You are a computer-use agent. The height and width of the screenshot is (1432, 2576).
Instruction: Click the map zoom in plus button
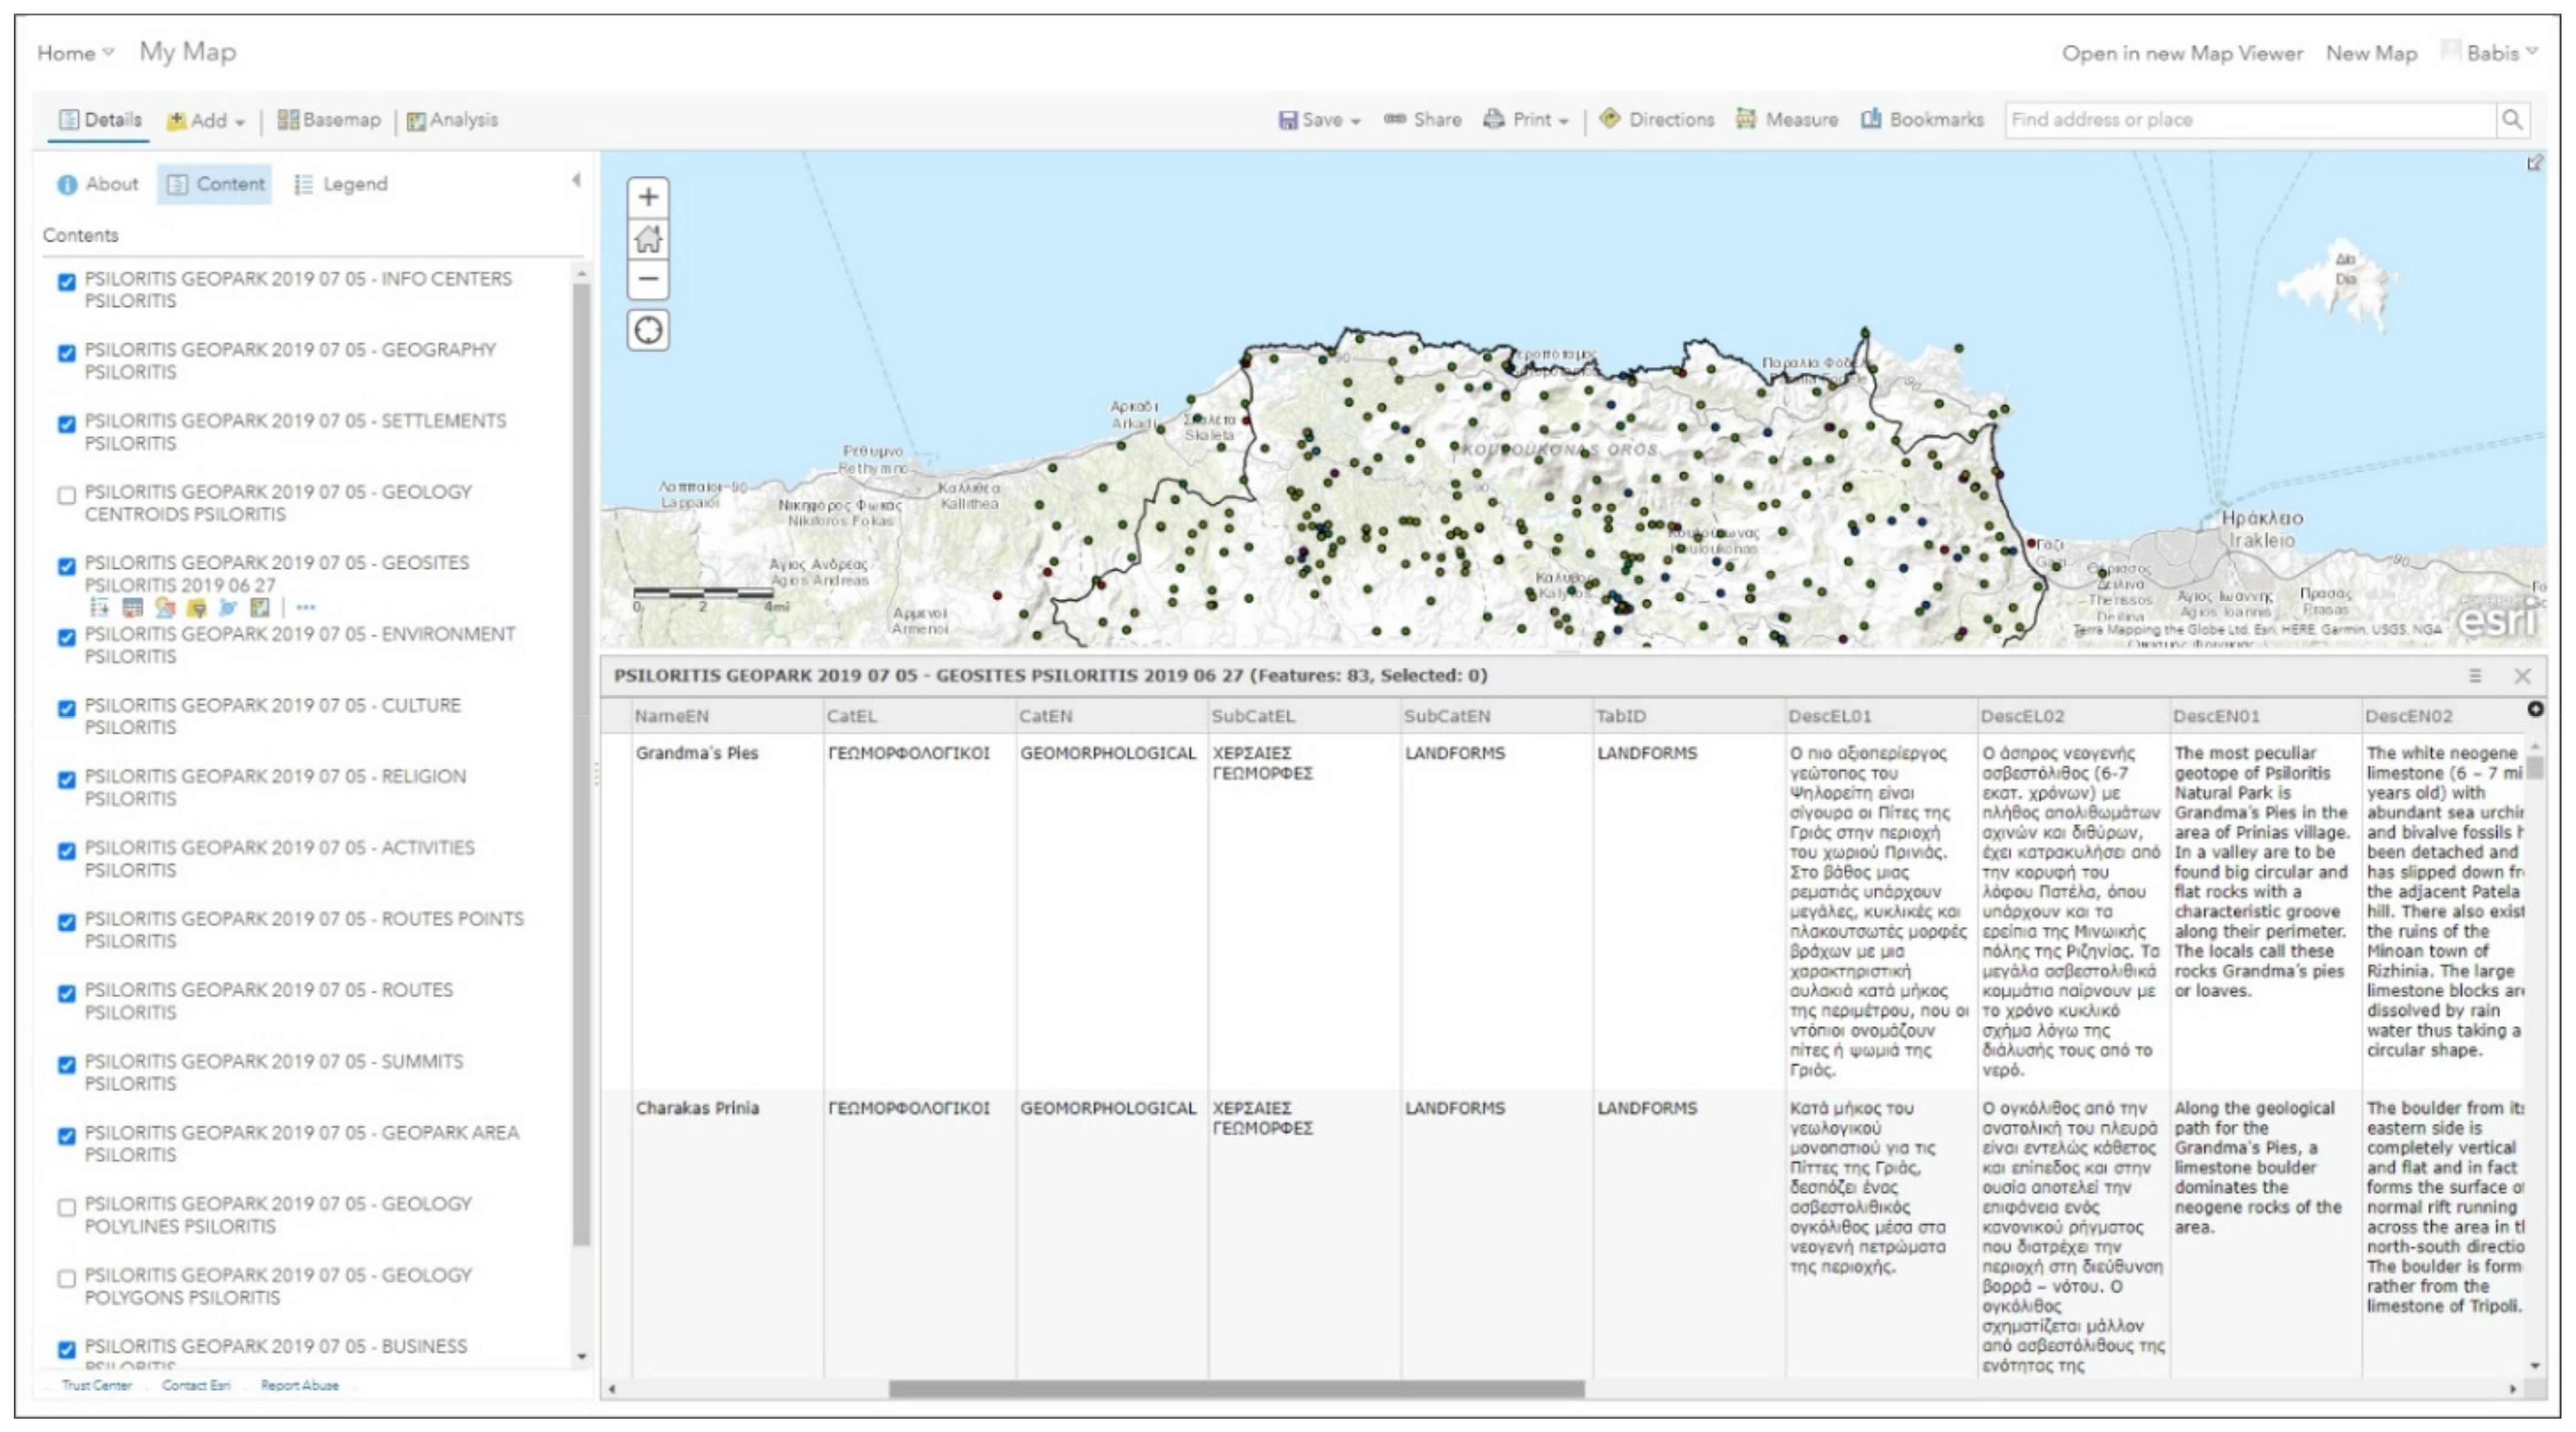(x=648, y=197)
